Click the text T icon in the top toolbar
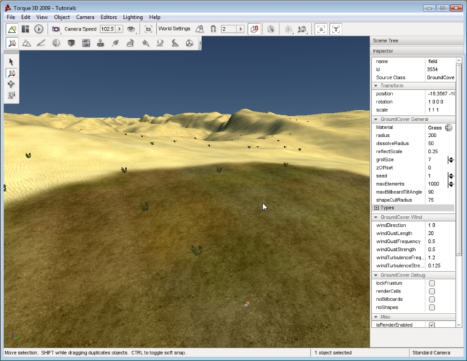Screen dimensions: 467x361 (336, 29)
